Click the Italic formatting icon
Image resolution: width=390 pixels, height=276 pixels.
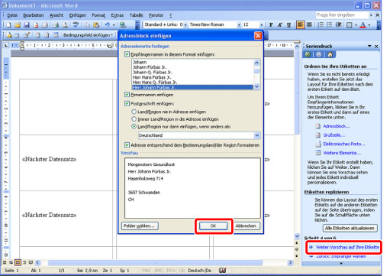280,25
